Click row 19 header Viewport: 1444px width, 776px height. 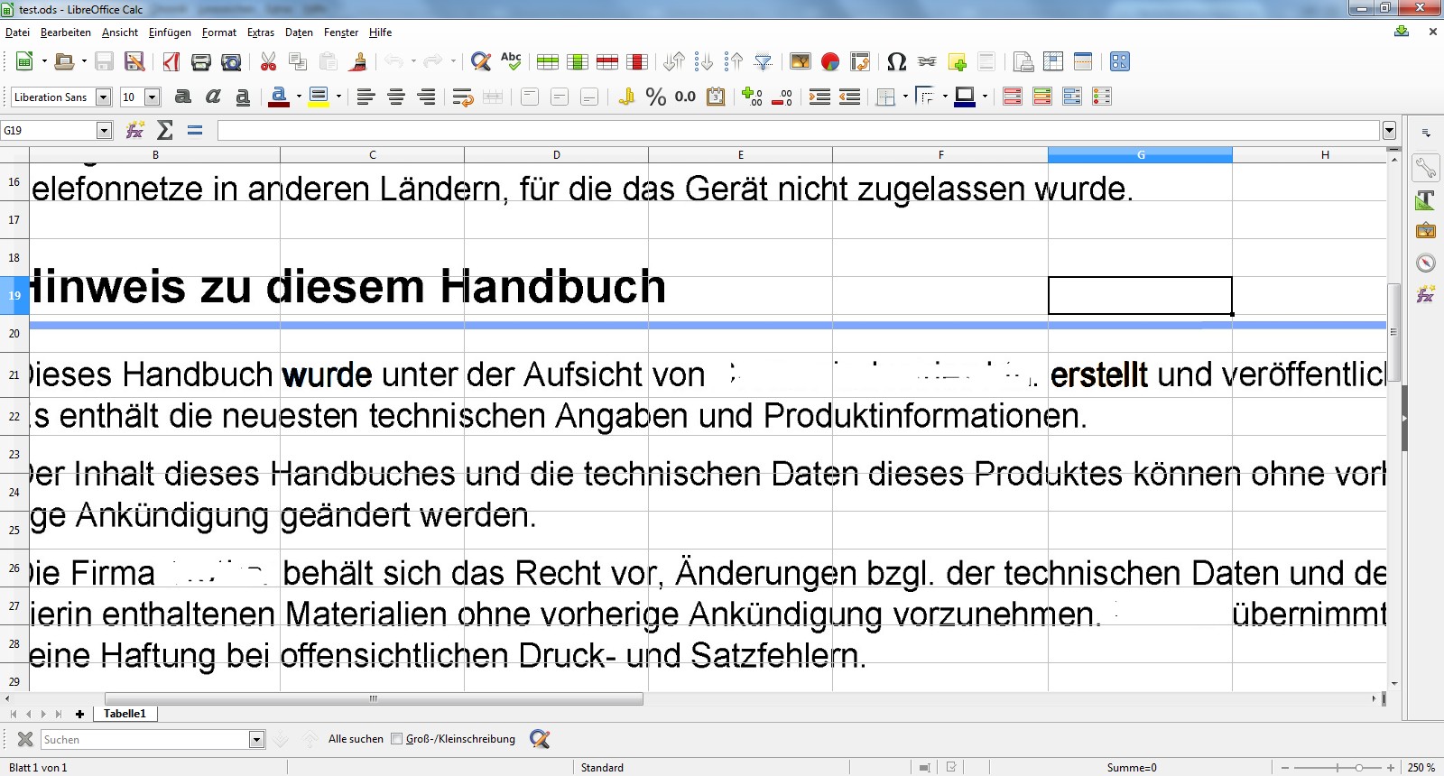(x=14, y=295)
